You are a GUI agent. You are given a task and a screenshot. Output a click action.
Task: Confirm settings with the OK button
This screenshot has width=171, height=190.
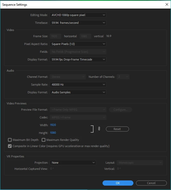(x=118, y=183)
